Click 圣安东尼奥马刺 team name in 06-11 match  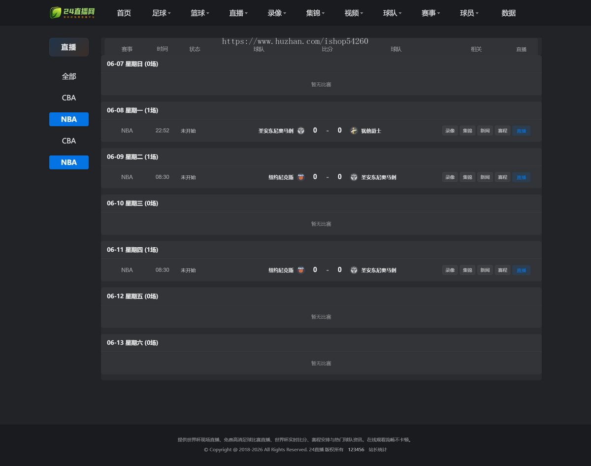point(379,270)
